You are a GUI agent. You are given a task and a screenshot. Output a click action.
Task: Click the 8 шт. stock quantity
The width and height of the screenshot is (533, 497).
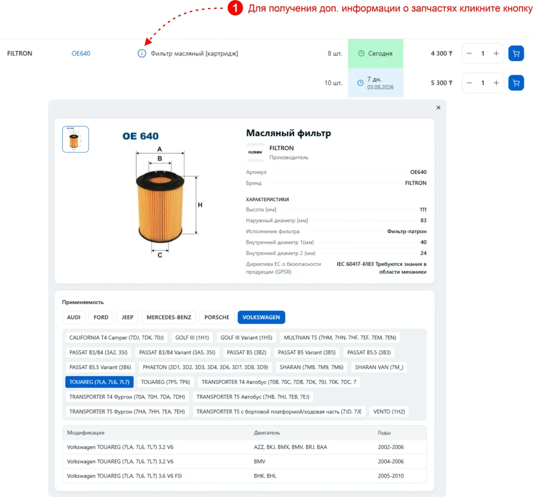(x=335, y=53)
